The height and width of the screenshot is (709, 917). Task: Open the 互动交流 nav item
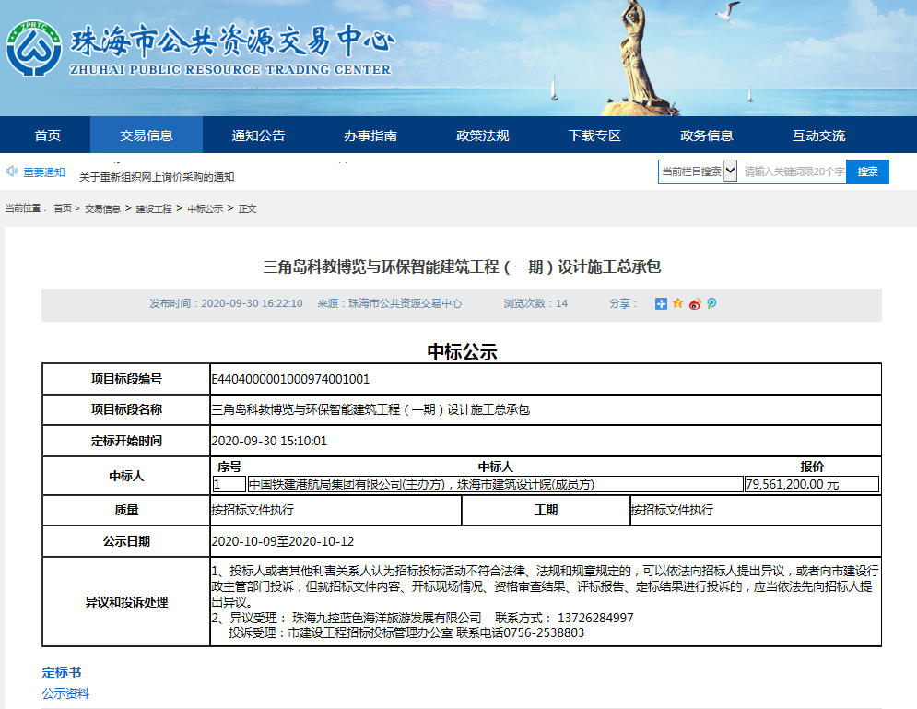tap(818, 136)
